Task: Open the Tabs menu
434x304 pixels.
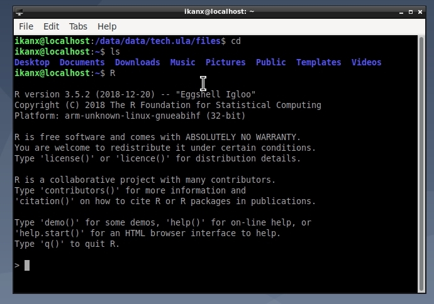Action: pyautogui.click(x=78, y=26)
